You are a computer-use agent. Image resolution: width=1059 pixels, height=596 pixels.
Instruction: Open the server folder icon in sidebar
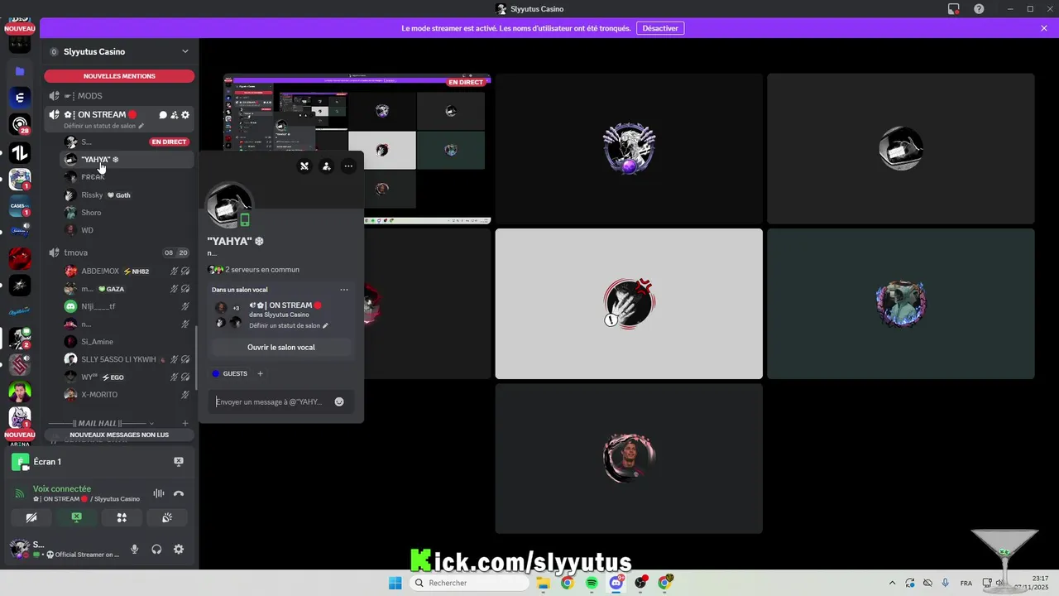tap(20, 72)
